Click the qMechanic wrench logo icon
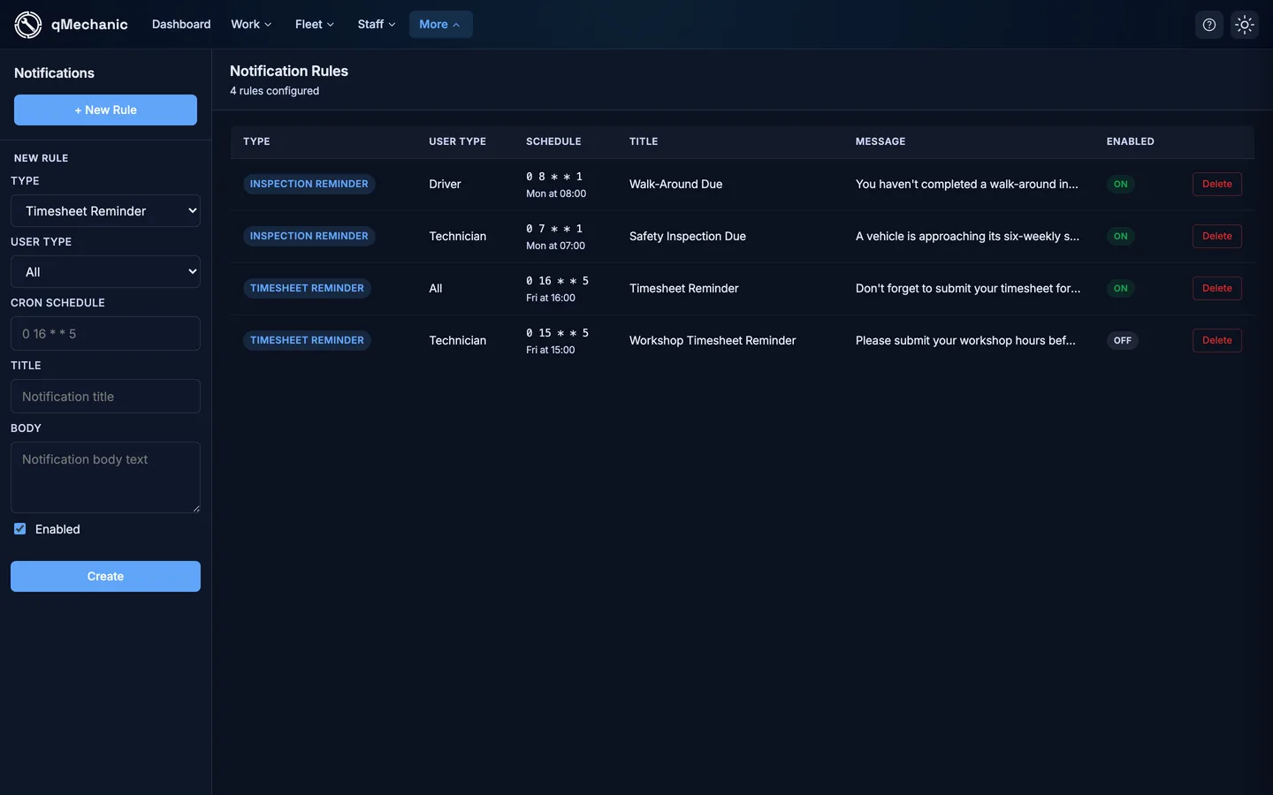This screenshot has height=795, width=1273. point(28,25)
